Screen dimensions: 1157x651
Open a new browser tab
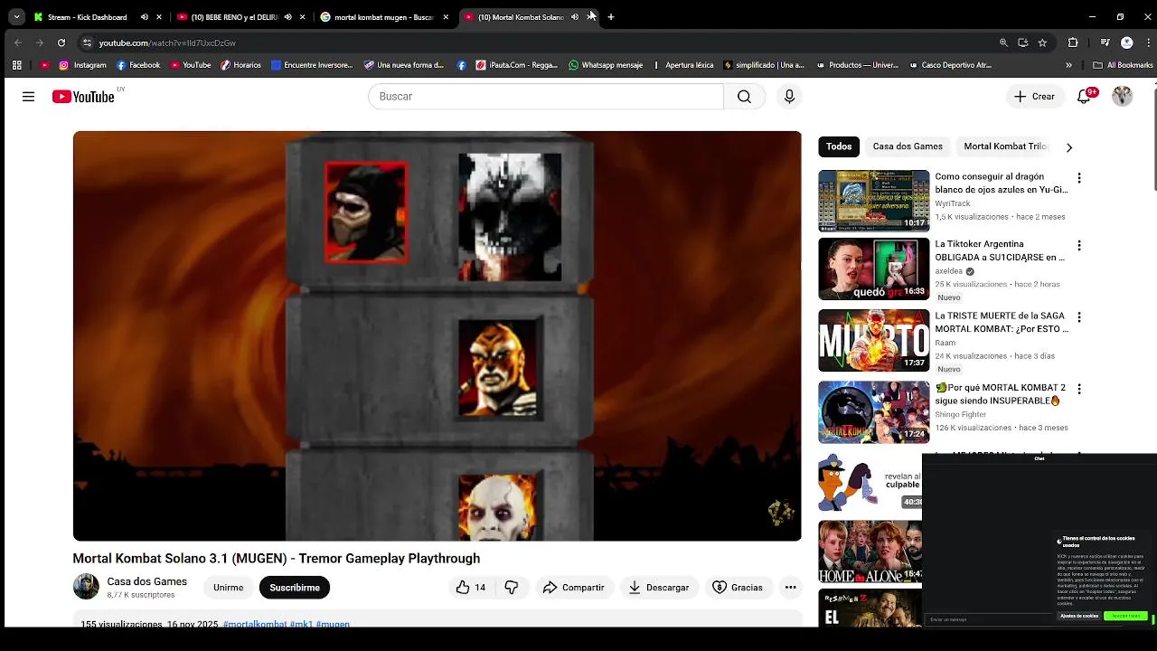(611, 16)
